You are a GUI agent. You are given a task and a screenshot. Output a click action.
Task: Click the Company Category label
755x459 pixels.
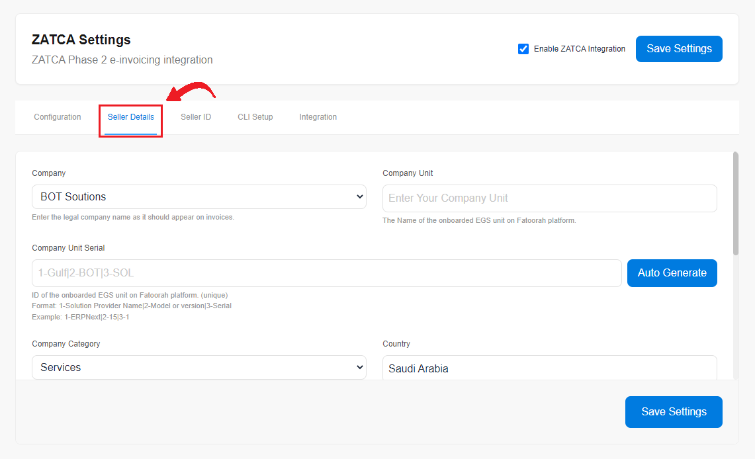66,344
